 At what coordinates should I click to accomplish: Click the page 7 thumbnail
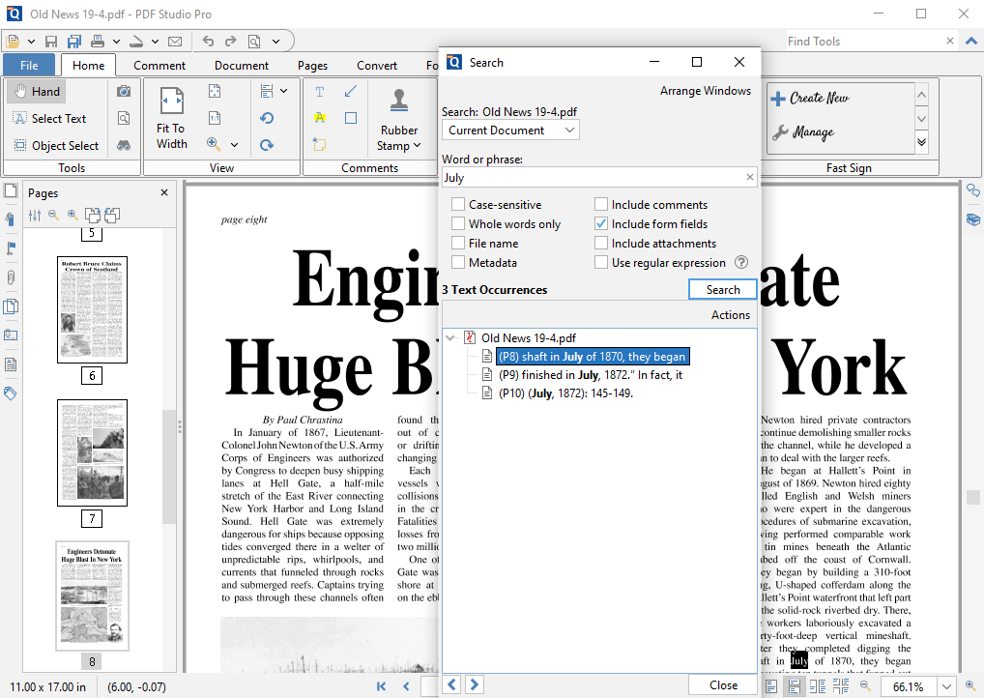(x=92, y=451)
